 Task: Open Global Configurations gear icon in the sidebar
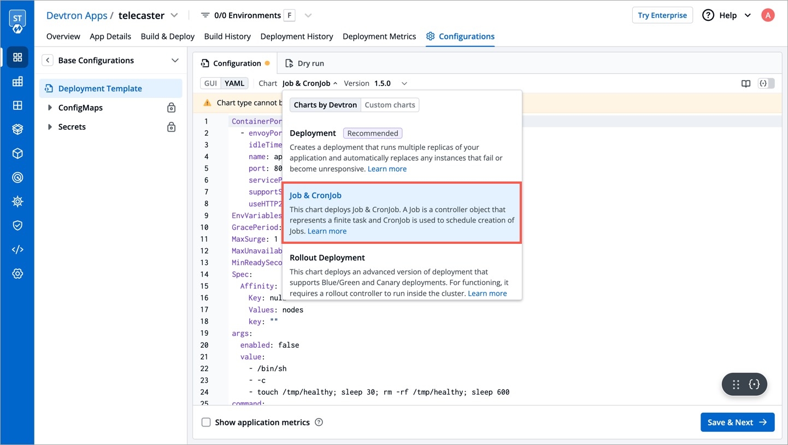(17, 274)
